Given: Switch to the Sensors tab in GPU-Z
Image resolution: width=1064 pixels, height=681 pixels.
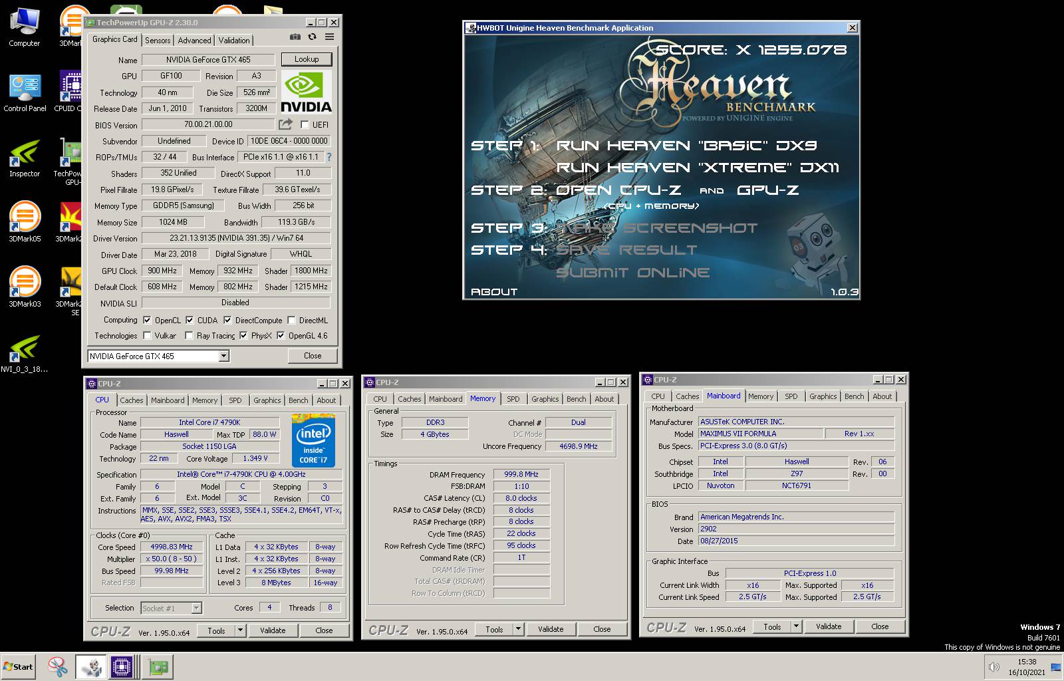Looking at the screenshot, I should (158, 41).
